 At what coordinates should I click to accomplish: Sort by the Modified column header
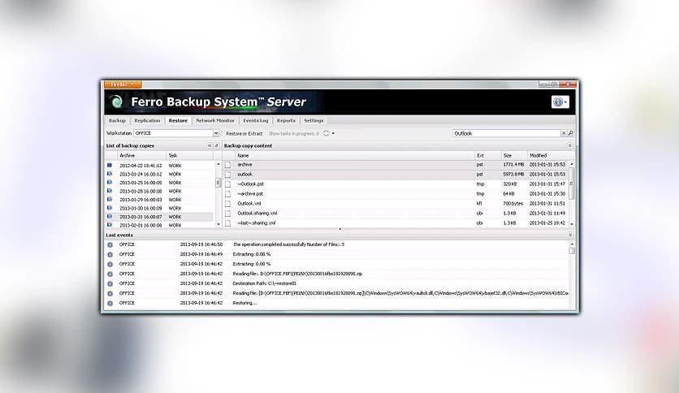(x=547, y=155)
